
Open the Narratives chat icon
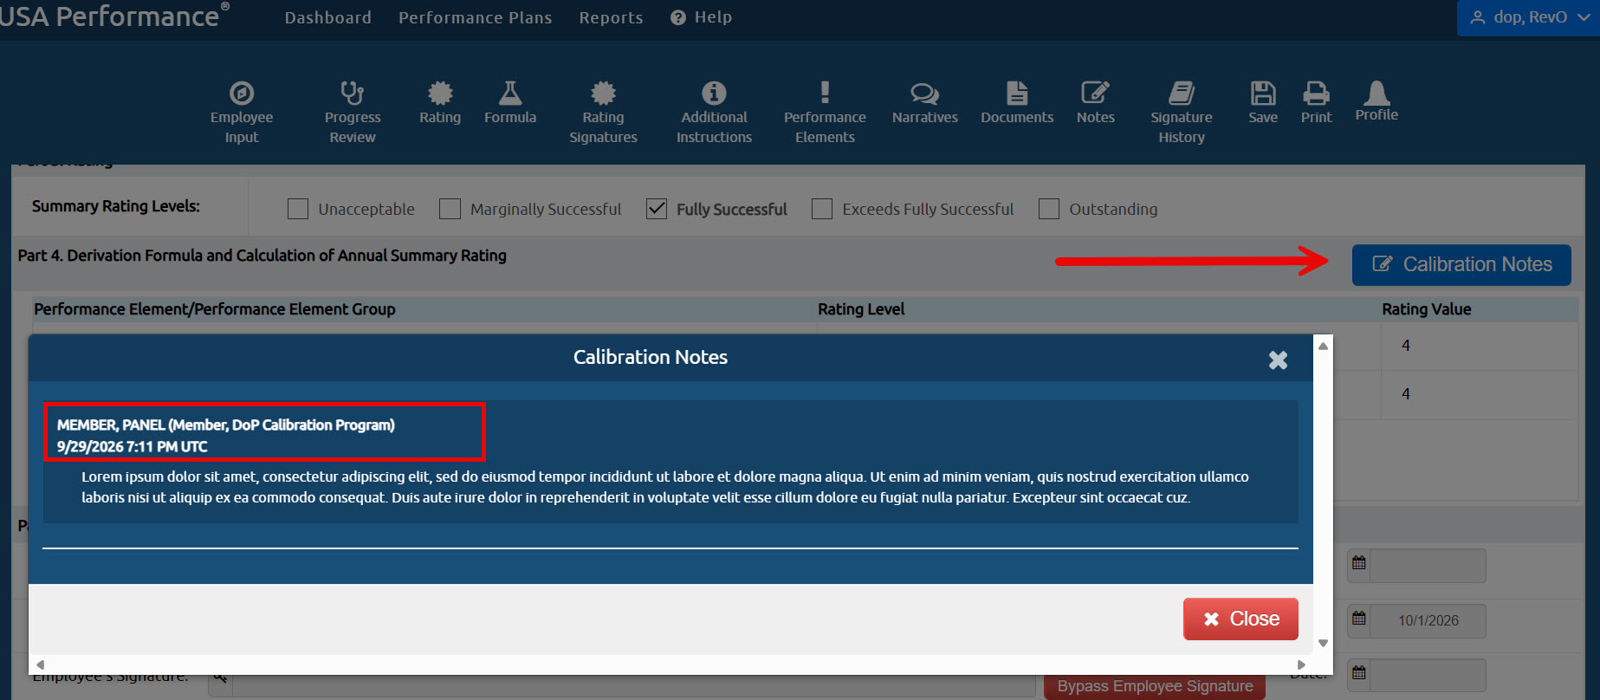tap(924, 93)
